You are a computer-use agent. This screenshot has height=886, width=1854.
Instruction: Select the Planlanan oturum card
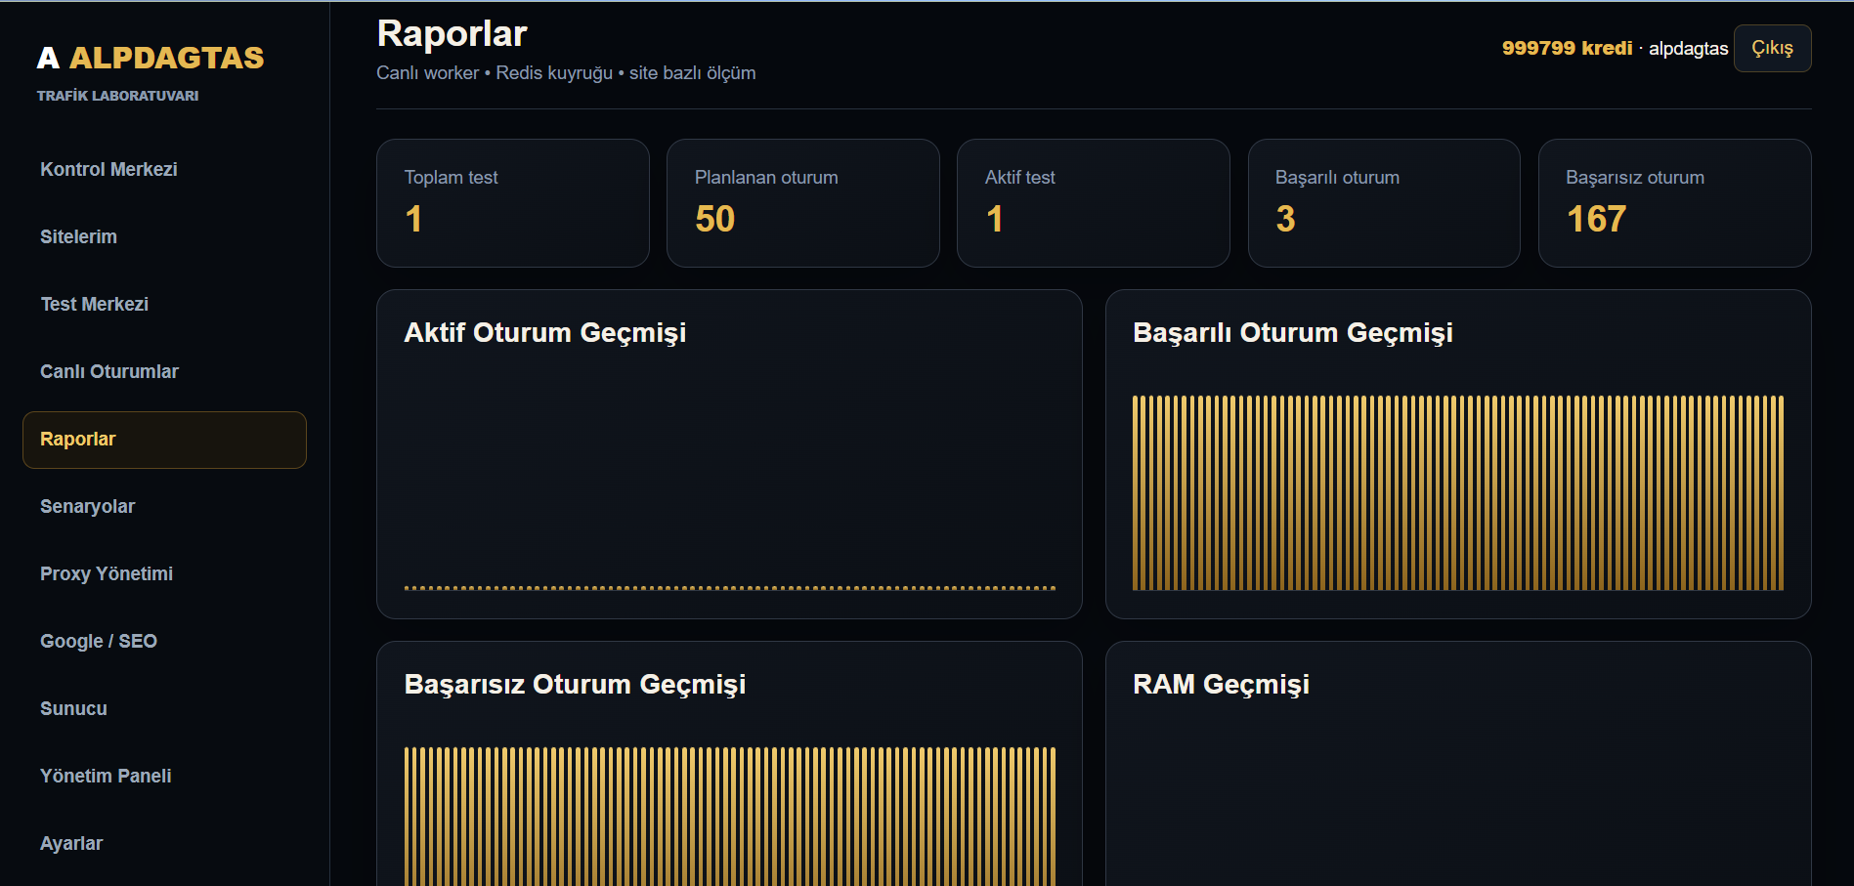pyautogui.click(x=803, y=203)
